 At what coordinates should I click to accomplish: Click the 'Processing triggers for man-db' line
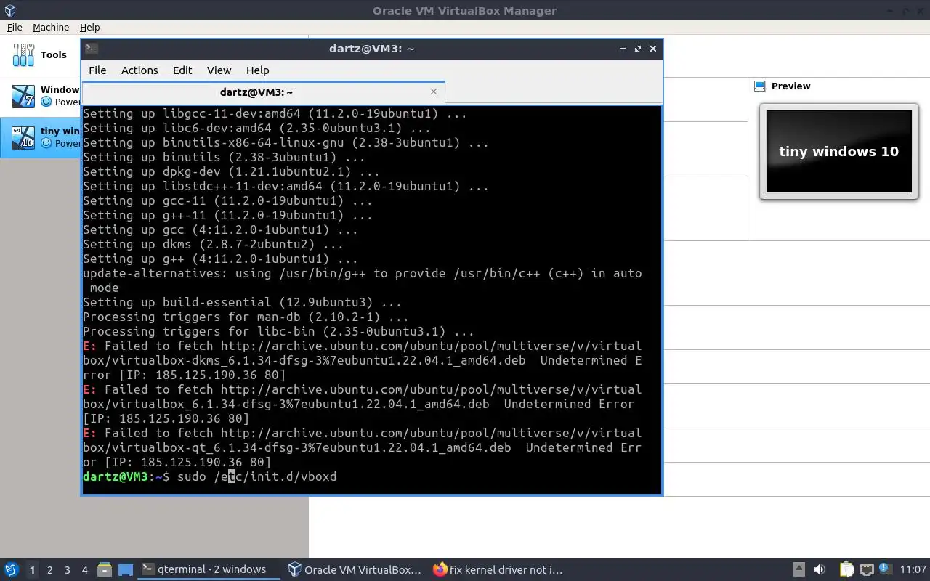coord(246,317)
